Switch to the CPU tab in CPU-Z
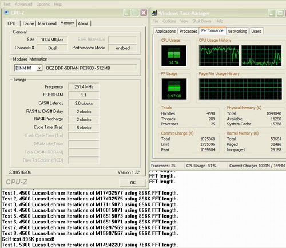 (11, 23)
